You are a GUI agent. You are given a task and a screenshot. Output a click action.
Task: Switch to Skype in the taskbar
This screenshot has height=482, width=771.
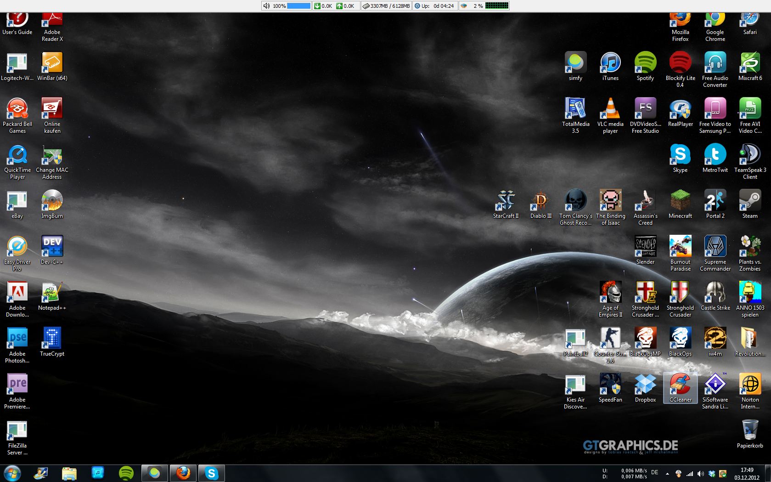coord(211,473)
